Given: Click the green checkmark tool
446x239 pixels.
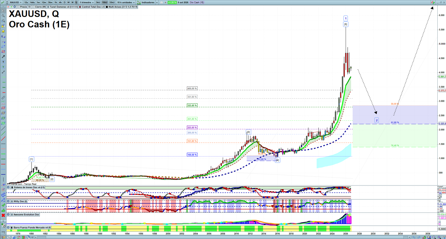Looking at the screenshot, I should (x=3, y=205).
